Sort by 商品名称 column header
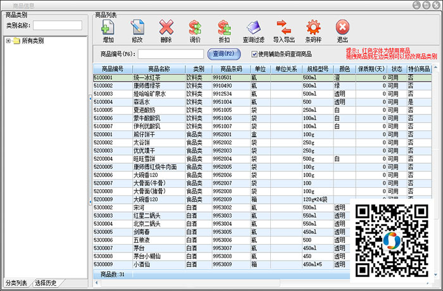This screenshot has width=443, height=291. pos(159,69)
